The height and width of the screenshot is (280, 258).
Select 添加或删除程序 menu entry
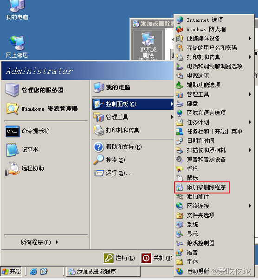click(x=202, y=187)
